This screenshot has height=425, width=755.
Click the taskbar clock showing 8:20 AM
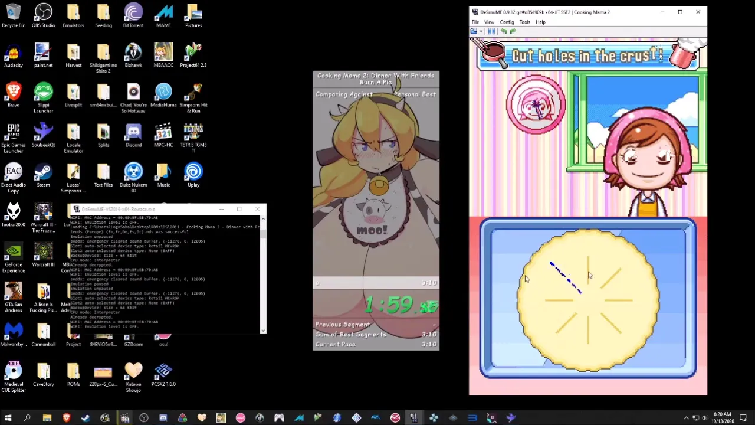pos(722,418)
